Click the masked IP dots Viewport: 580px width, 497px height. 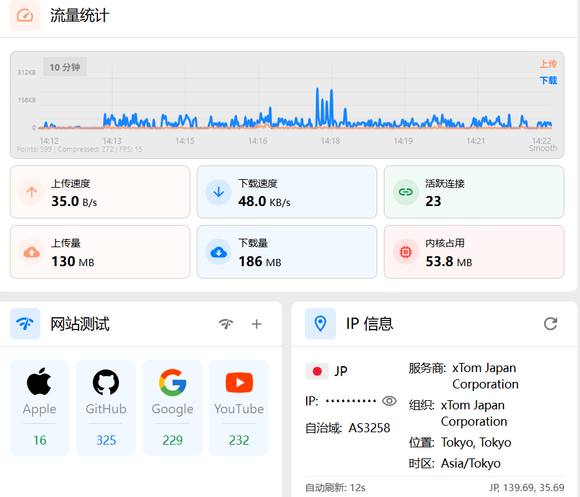pos(351,401)
